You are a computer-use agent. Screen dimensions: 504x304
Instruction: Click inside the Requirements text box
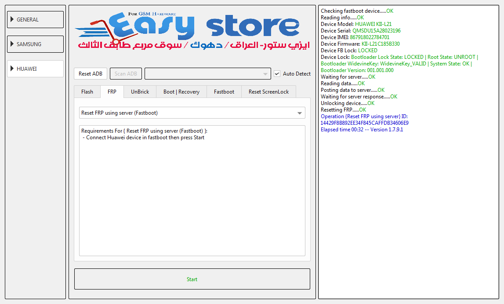click(192, 191)
